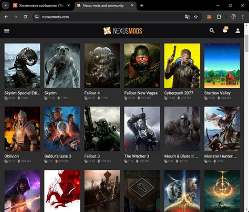The image size is (249, 212).
Task: Open the Fallout 4 cover image
Action: click(102, 66)
